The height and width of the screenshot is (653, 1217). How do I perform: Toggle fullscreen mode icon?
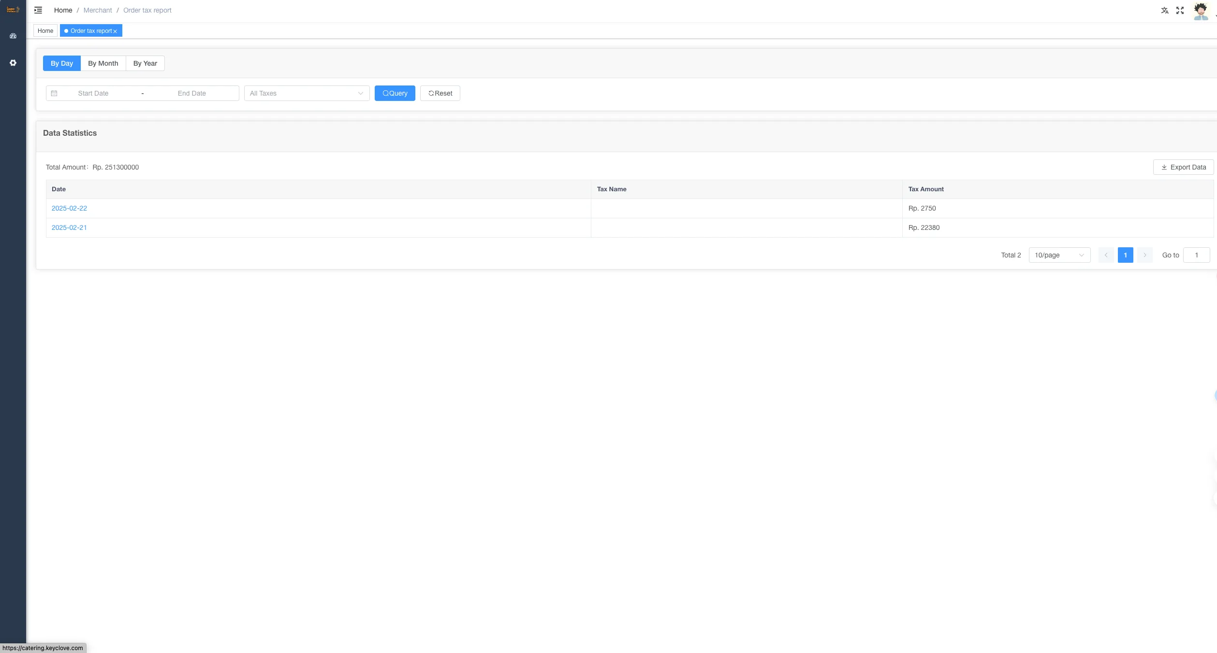pos(1180,10)
